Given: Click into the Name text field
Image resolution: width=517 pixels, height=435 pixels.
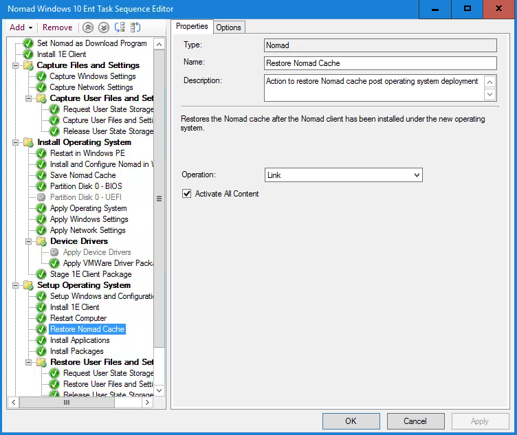Looking at the screenshot, I should click(380, 63).
